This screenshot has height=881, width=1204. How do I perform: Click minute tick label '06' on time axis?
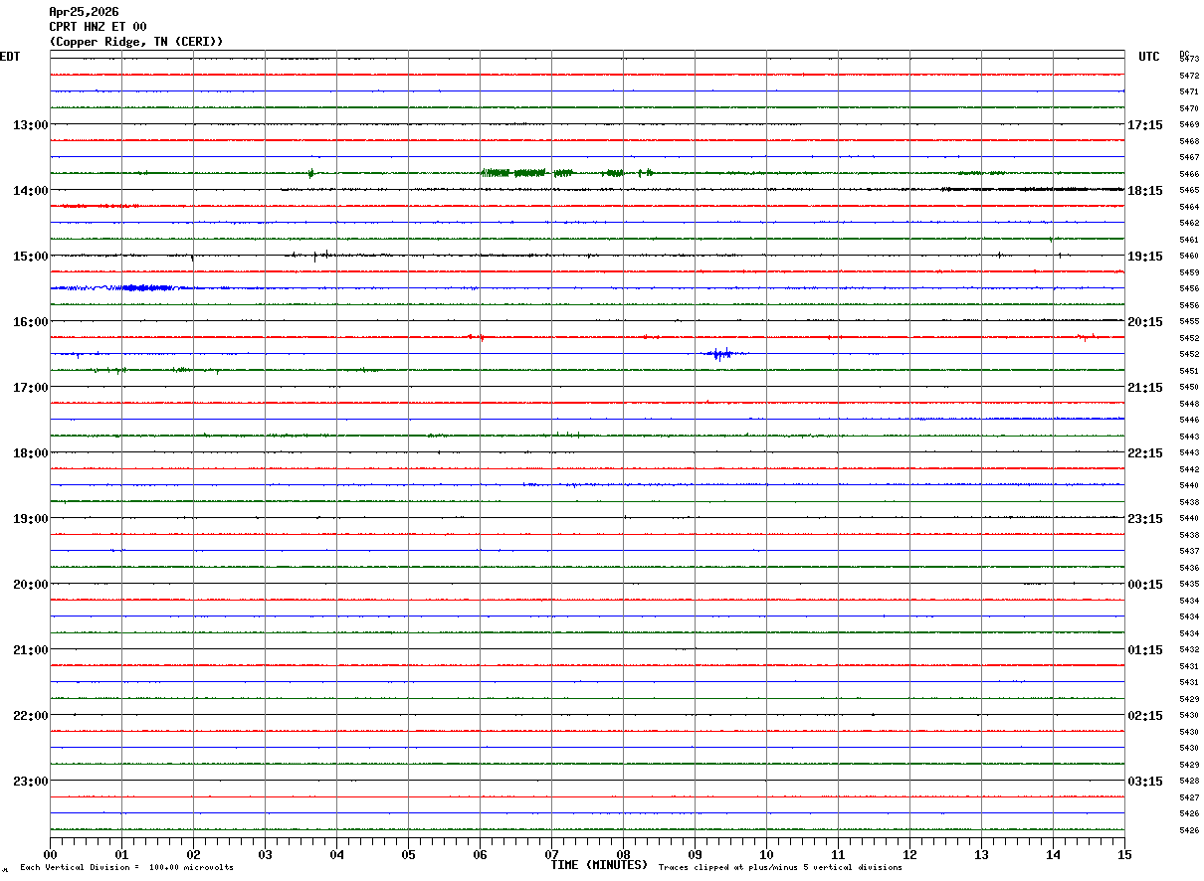pyautogui.click(x=480, y=855)
